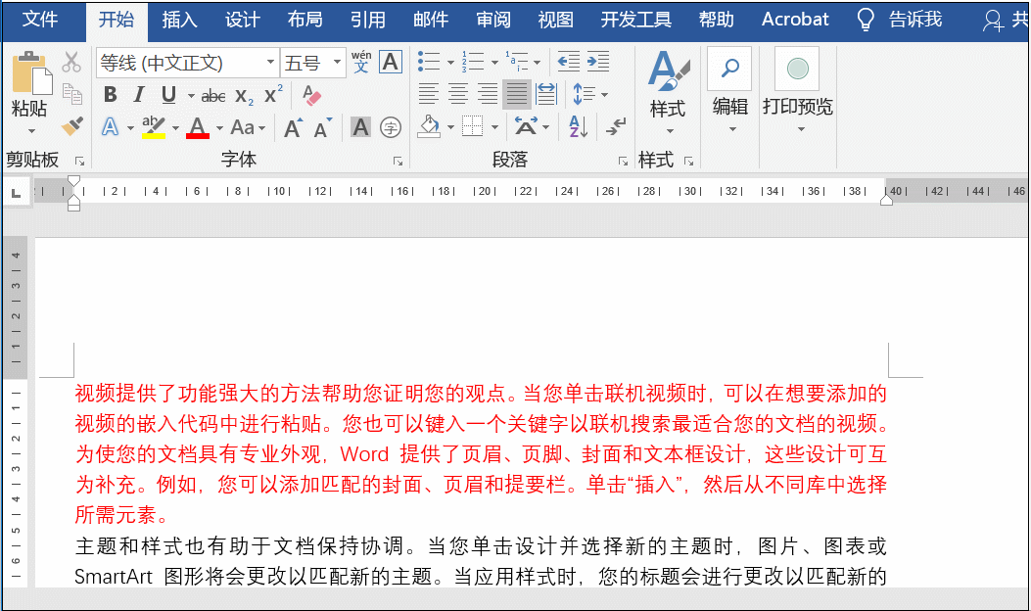Viewport: 1031px width, 611px height.
Task: Toggle underline formatting
Action: coord(167,94)
